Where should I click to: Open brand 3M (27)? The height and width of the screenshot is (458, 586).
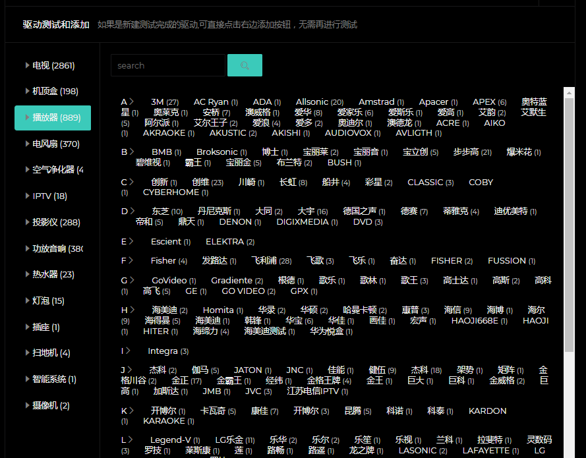pos(165,102)
